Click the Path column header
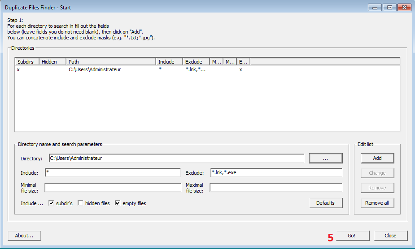The image size is (415, 249). click(x=111, y=62)
